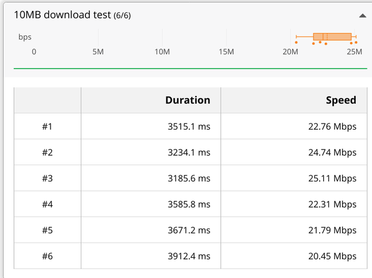Select speed value 20.45 Mbps

[332, 256]
